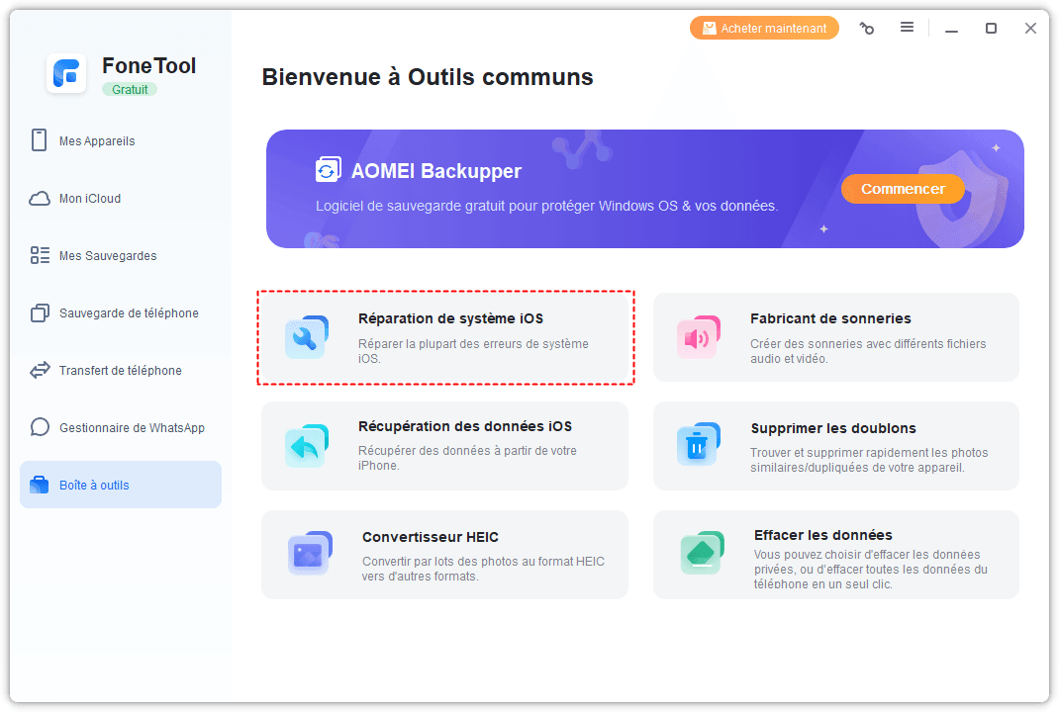Open the HEIC converter image icon
Viewport: 1059px width, 712px height.
tap(309, 555)
